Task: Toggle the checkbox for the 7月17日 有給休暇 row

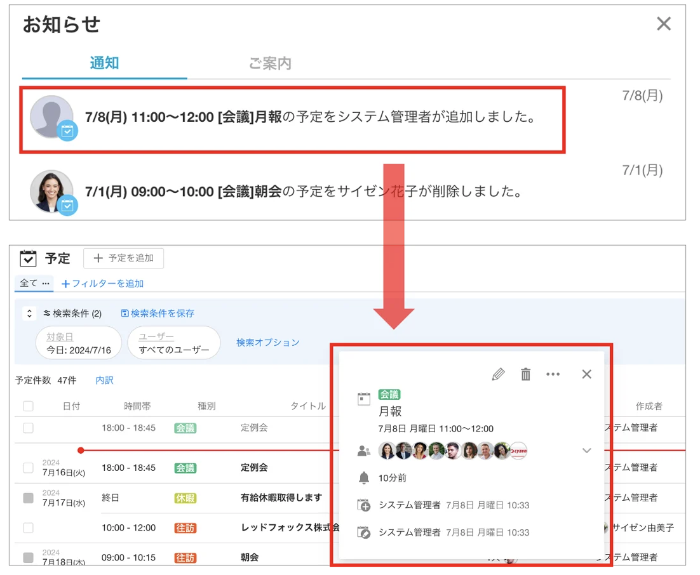Action: coord(28,498)
